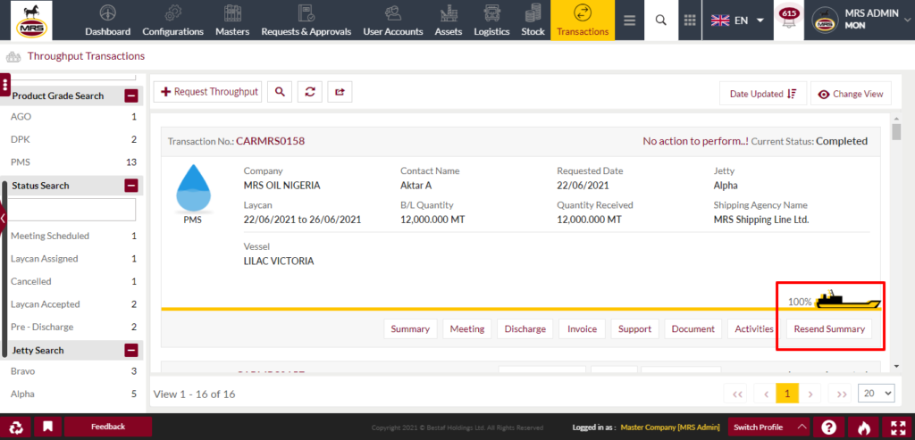This screenshot has width=915, height=440.
Task: Collapse the Product Grade Search section
Action: (x=130, y=95)
